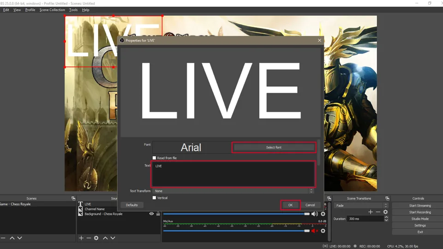Mute the upper audio track speaker icon
This screenshot has width=443, height=249.
(314, 213)
